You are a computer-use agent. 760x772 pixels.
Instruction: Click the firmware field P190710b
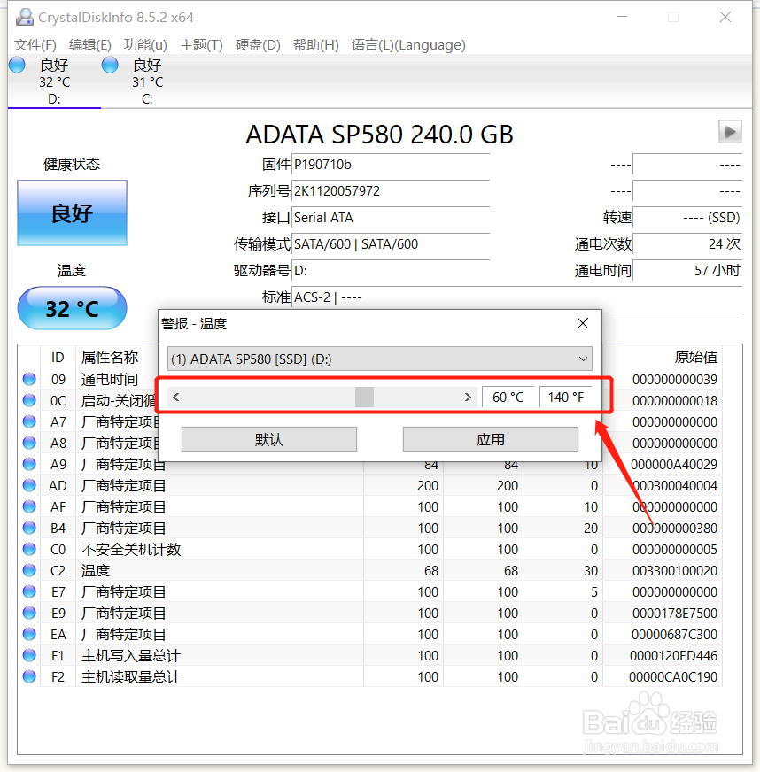click(x=391, y=165)
